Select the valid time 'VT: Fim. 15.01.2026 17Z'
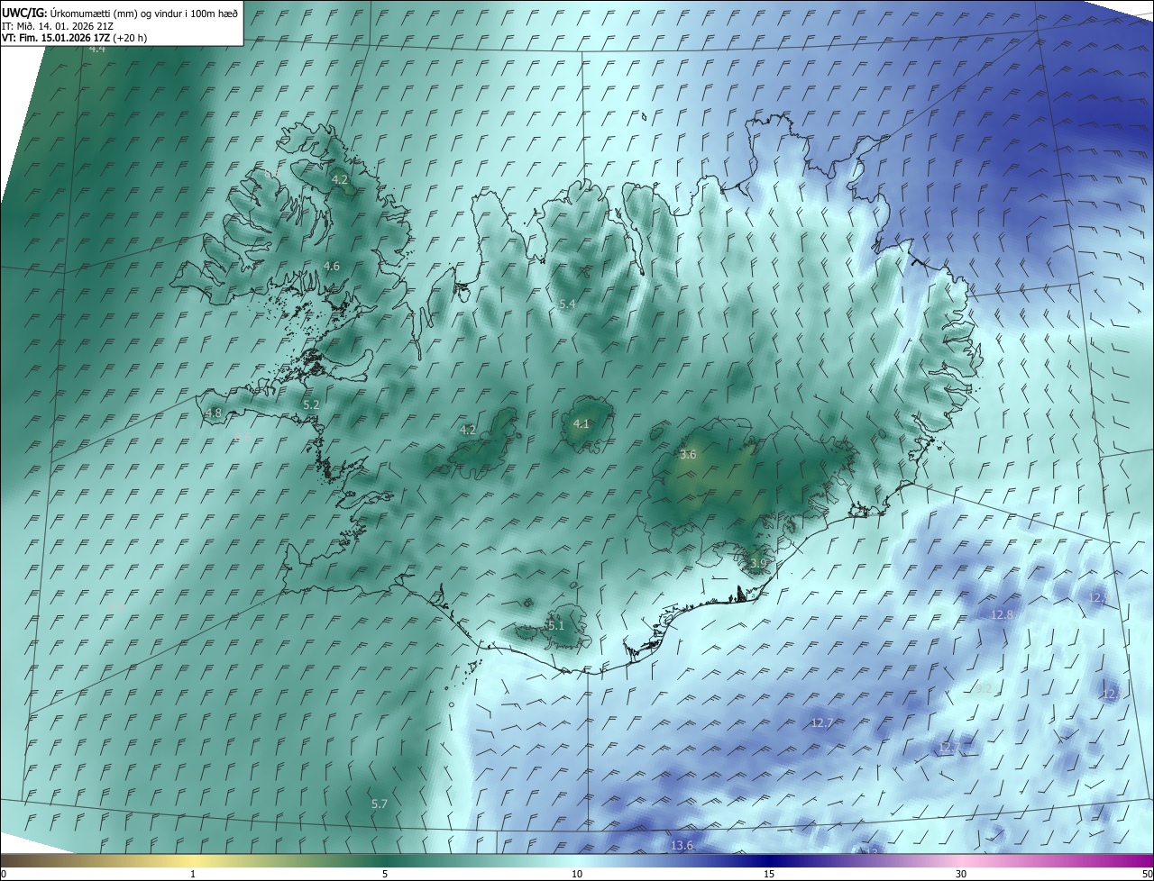The image size is (1154, 881). click(55, 39)
